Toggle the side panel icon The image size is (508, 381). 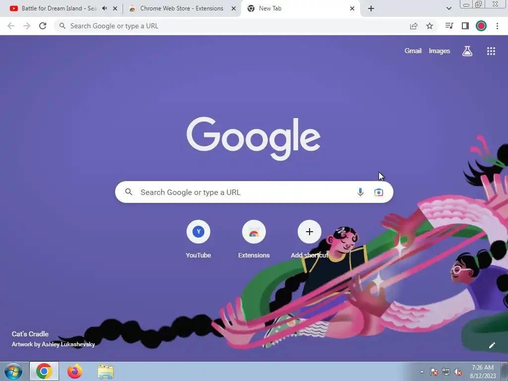(465, 26)
